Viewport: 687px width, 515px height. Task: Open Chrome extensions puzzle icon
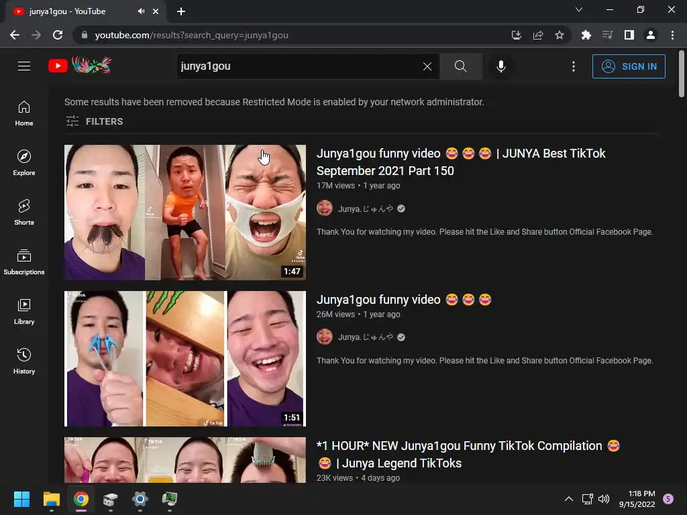pyautogui.click(x=586, y=35)
